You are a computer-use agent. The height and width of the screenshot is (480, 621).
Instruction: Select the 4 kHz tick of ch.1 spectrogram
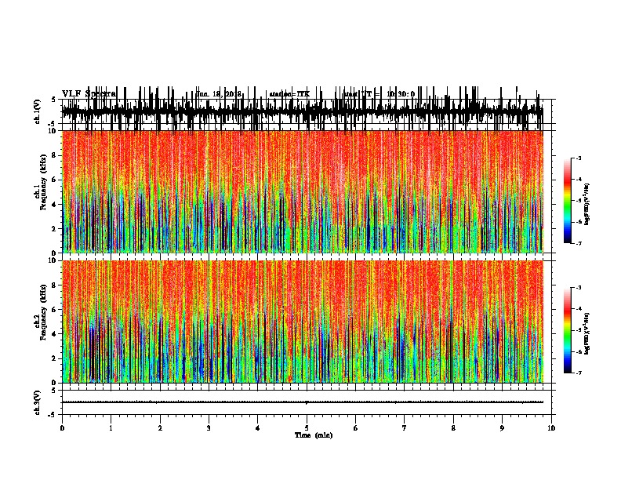[x=54, y=205]
